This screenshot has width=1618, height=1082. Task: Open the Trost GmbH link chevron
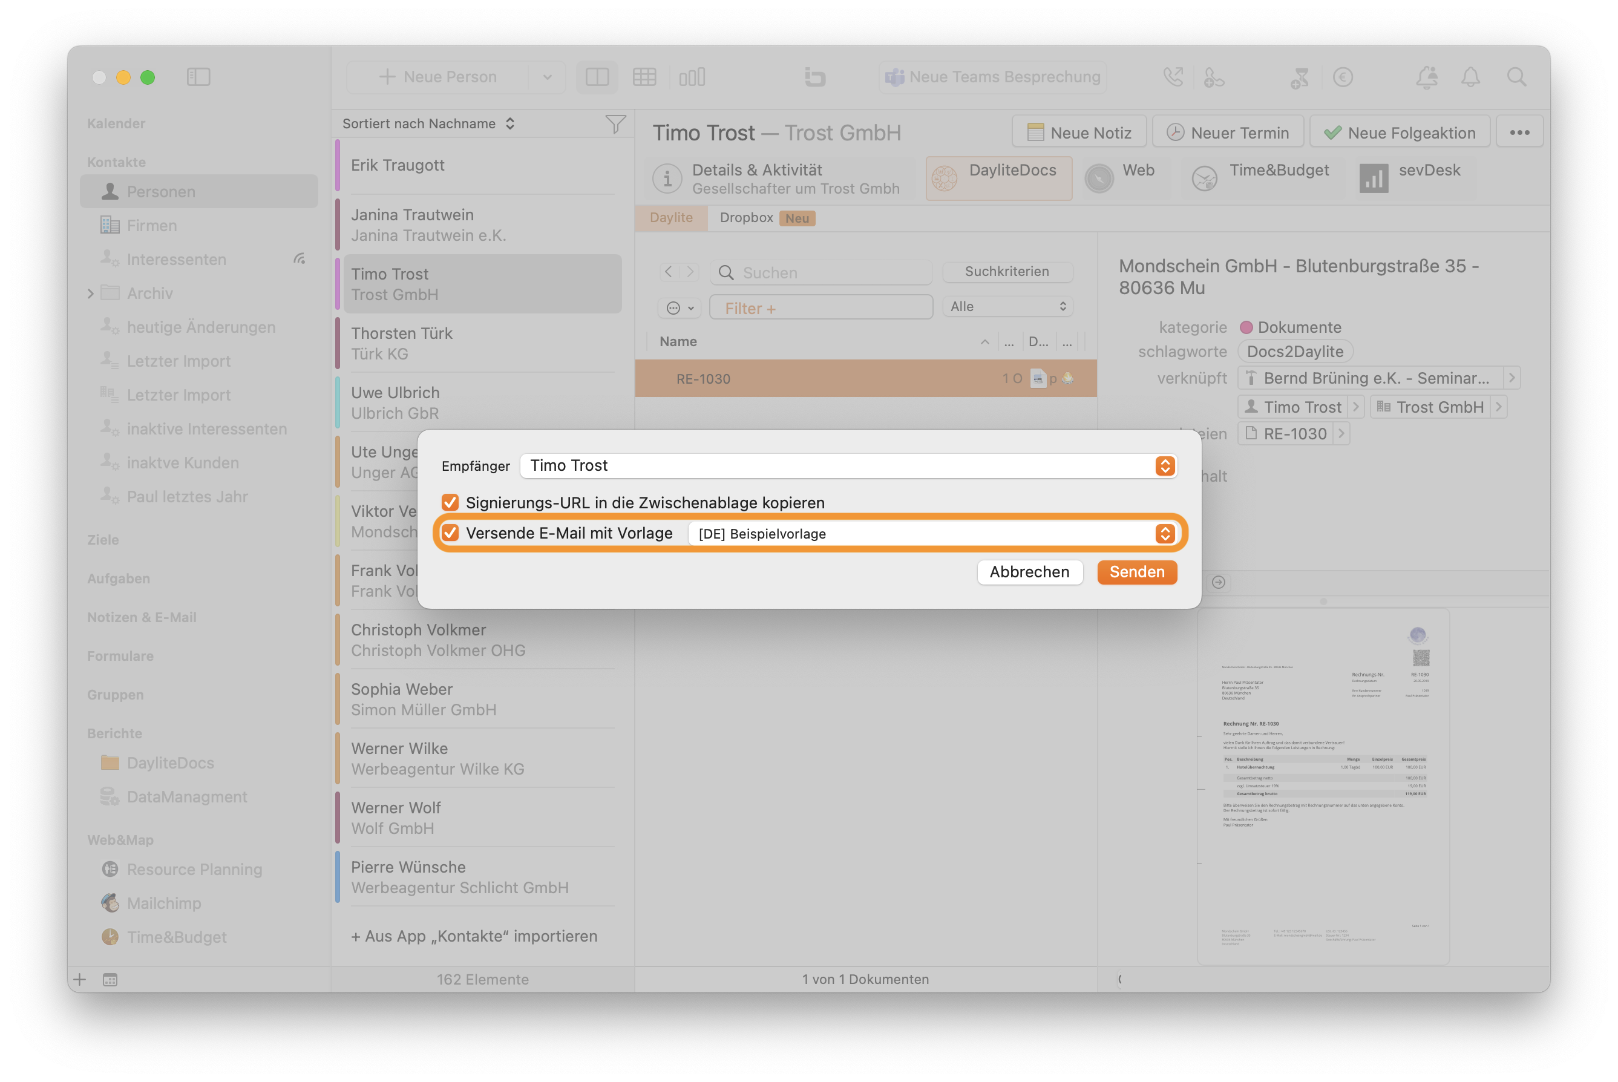[1499, 407]
